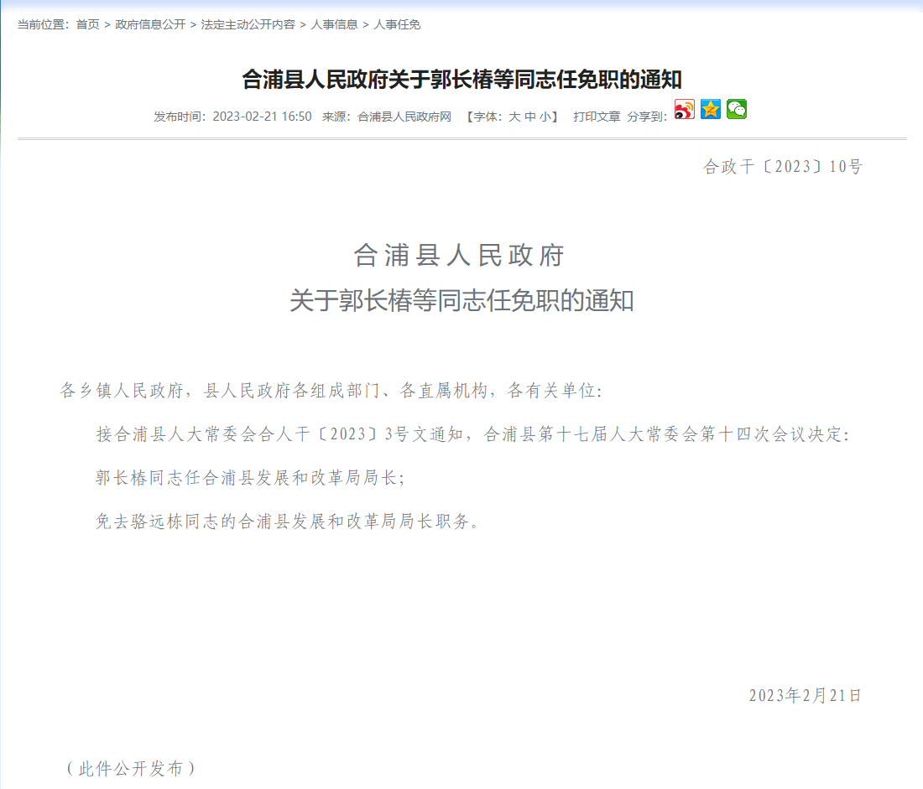Open 法定主动公开内容 breadcrumb link
Screen dimensions: 923x789
click(x=248, y=25)
